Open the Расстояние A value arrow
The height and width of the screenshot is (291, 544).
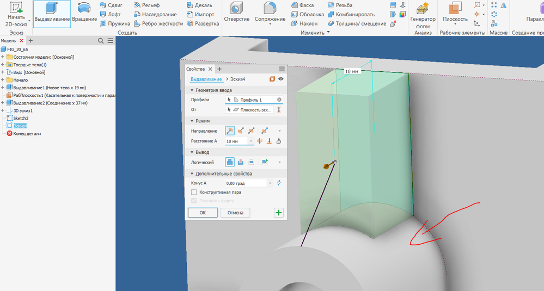251,141
